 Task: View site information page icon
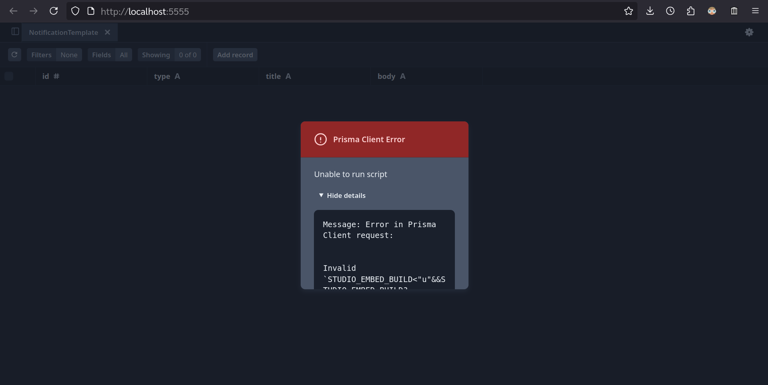point(91,11)
